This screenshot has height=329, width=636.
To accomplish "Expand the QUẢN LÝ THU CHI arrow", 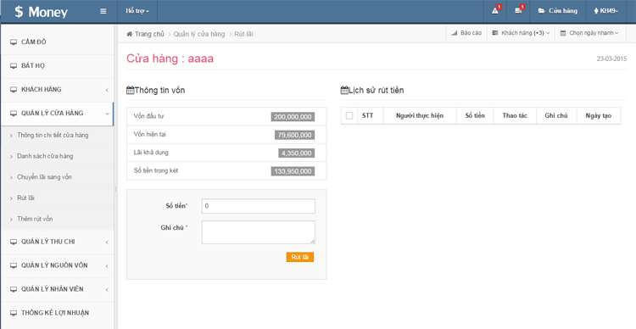I will pyautogui.click(x=107, y=243).
